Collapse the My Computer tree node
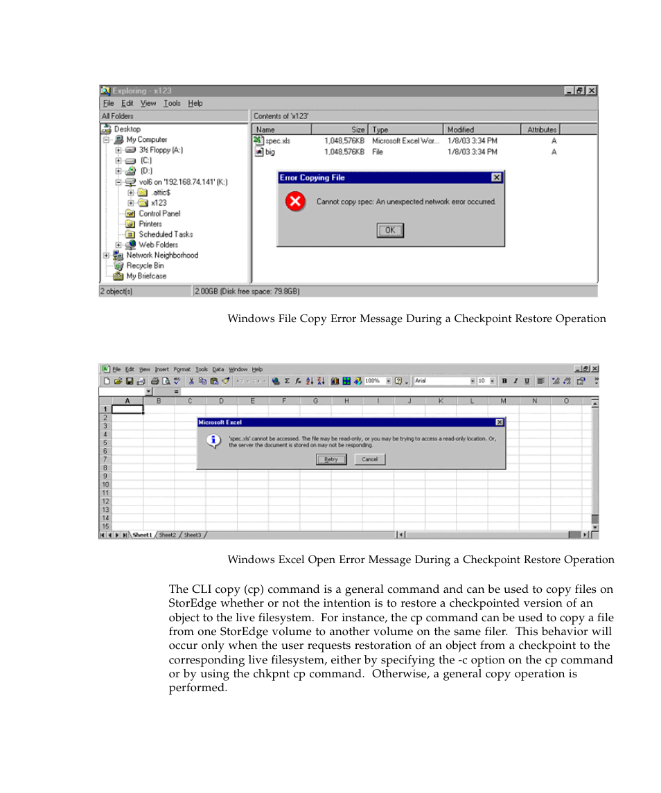 [106, 140]
